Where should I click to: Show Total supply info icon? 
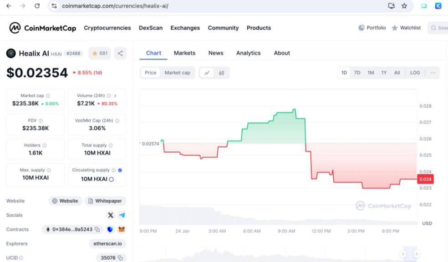pos(111,145)
